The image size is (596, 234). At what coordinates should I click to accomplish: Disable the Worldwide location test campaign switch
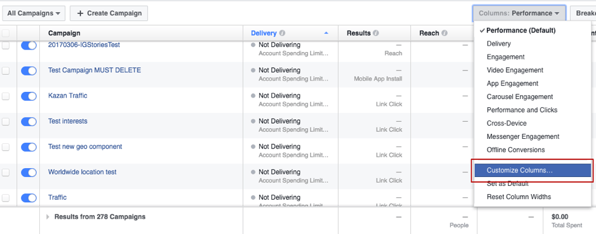click(x=29, y=172)
